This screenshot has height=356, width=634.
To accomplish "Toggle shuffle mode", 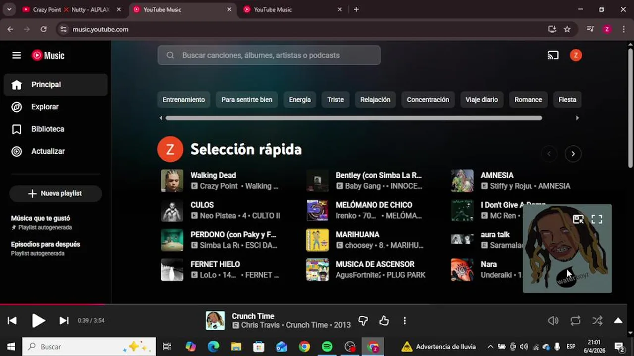I will (x=597, y=320).
